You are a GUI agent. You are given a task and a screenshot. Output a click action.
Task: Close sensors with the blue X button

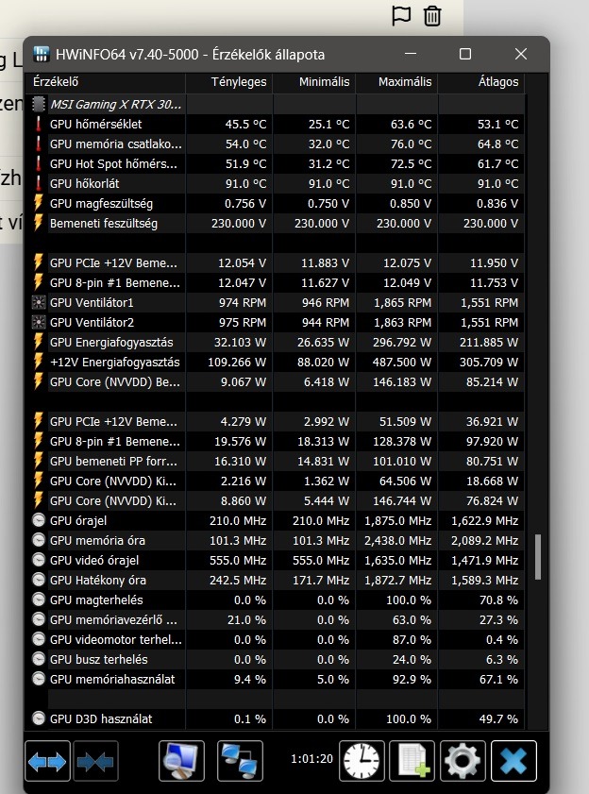pyautogui.click(x=513, y=761)
